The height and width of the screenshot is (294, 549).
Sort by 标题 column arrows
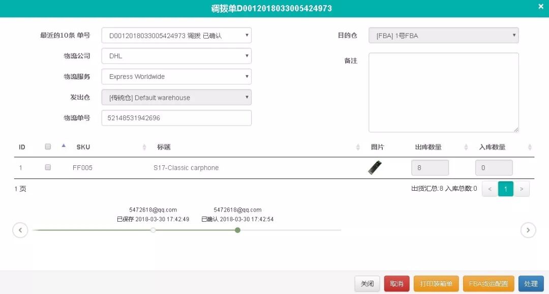(x=358, y=147)
